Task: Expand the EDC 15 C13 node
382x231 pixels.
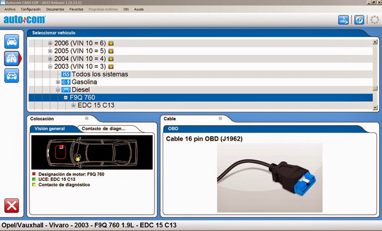Action: pos(73,105)
